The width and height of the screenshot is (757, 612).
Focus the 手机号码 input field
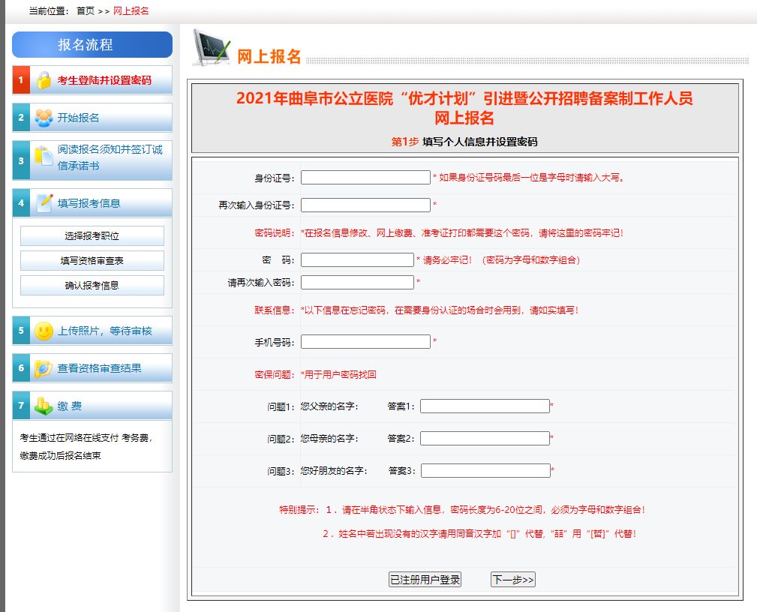(x=365, y=342)
